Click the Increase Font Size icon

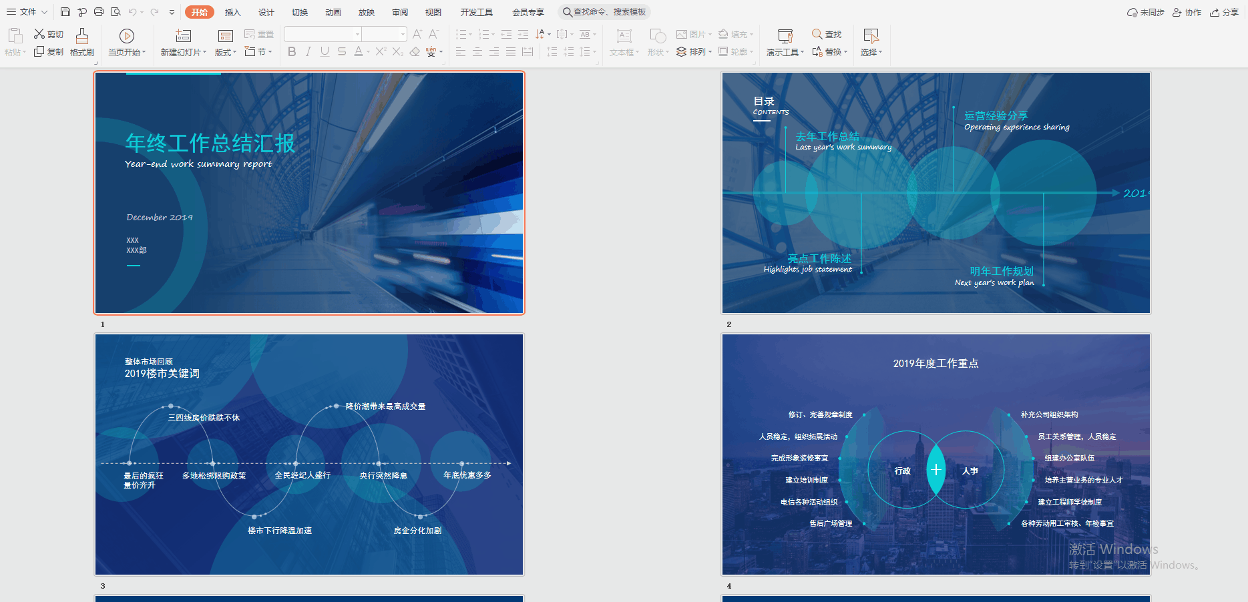pyautogui.click(x=417, y=34)
